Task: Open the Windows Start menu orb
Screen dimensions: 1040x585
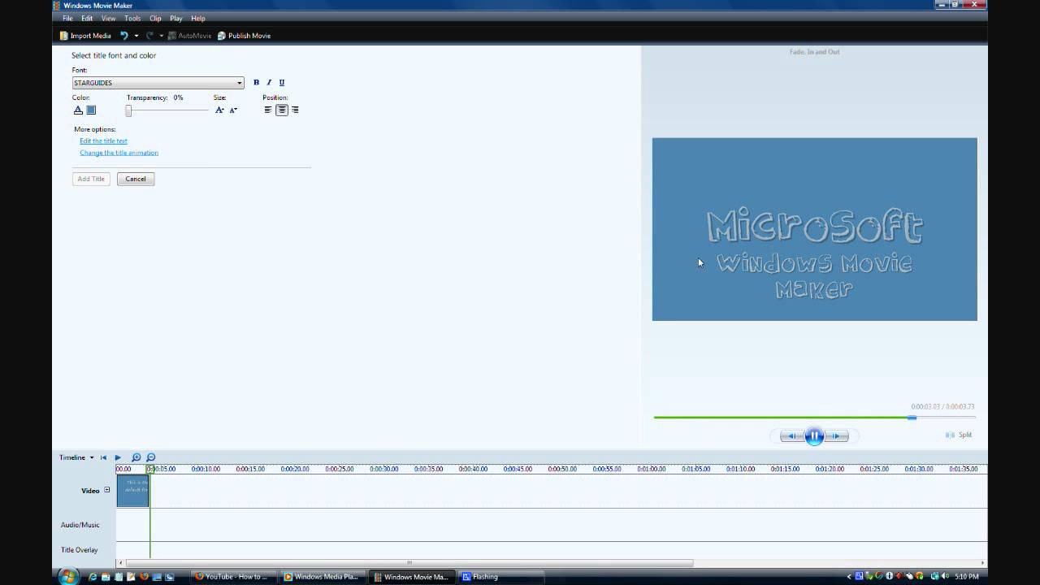Action: point(68,576)
